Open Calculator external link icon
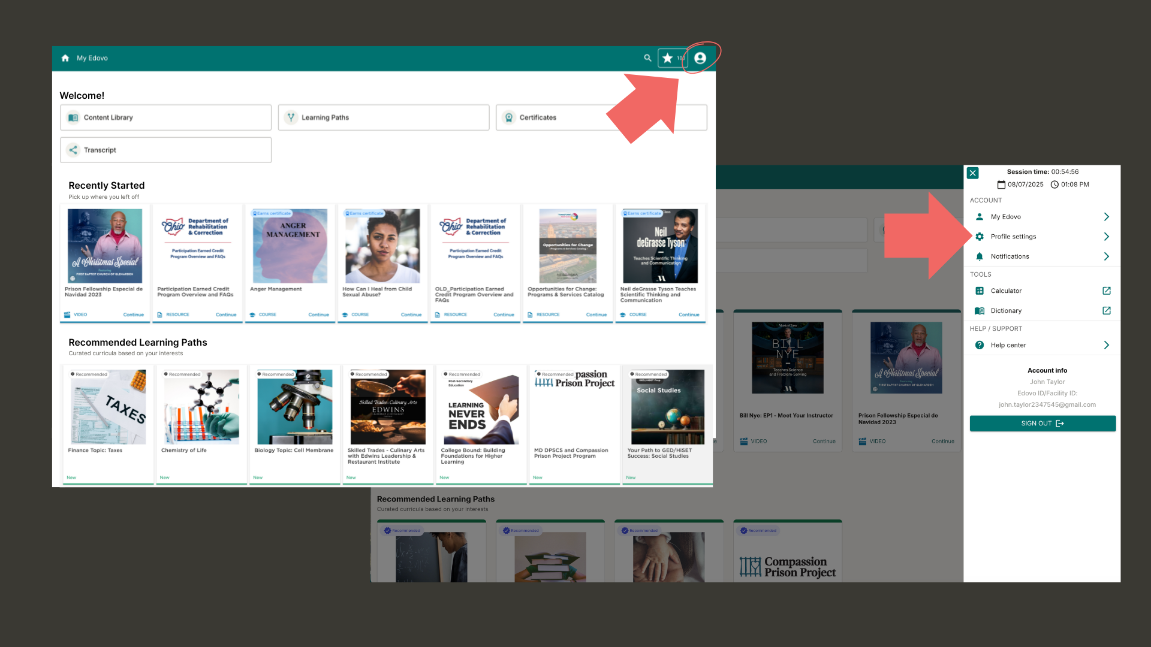1151x647 pixels. coord(1106,291)
